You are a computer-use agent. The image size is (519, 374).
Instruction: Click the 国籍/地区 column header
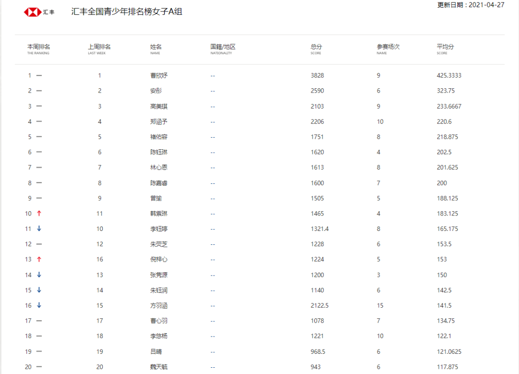pos(222,48)
